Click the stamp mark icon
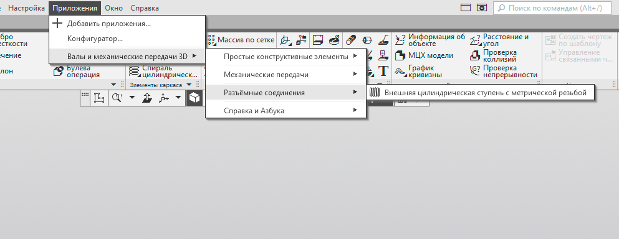619x239 pixels. pos(383,55)
